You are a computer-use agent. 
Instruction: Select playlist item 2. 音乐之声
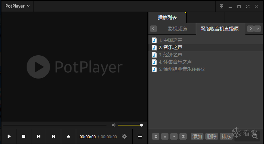206,47
